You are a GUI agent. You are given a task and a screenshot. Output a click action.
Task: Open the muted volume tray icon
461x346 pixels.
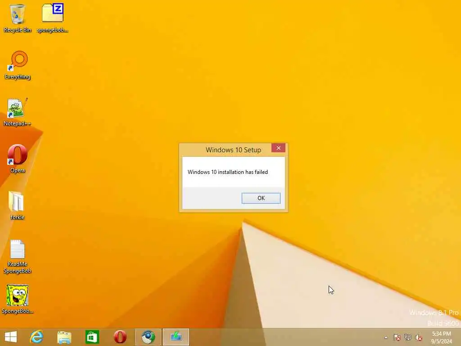[419, 337]
